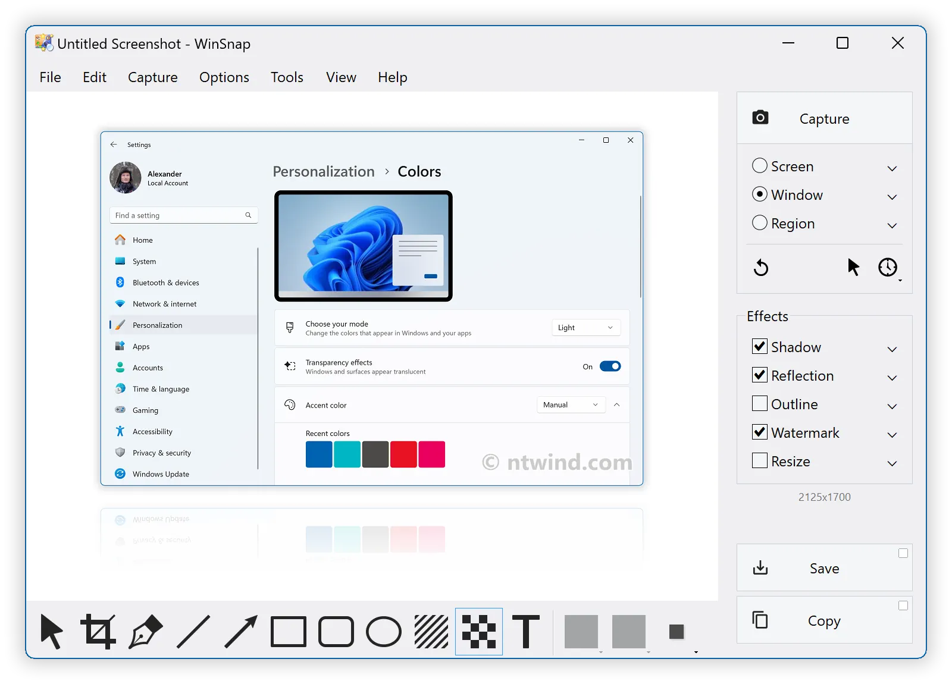Open the Options menu

[x=224, y=77]
